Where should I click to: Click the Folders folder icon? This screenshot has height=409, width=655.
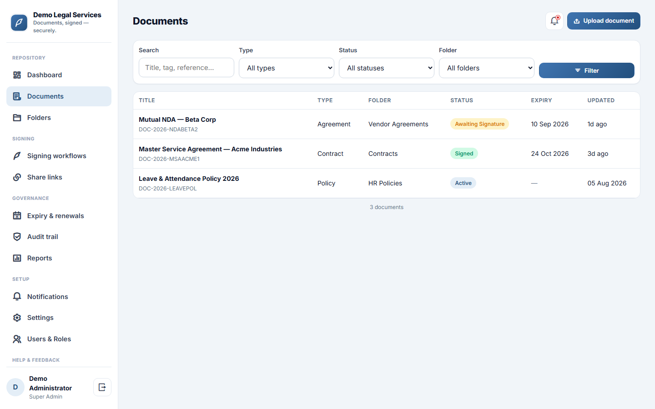pyautogui.click(x=17, y=118)
